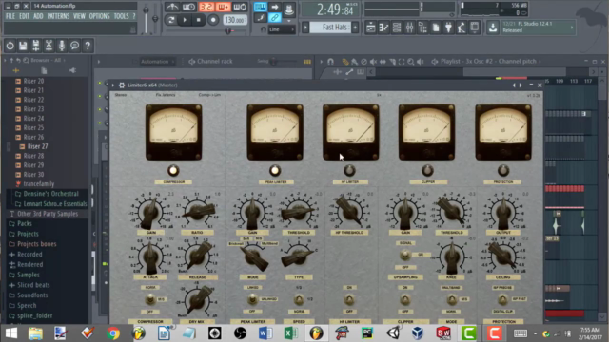Toggle the Peak Limiter meter lamp button
609x342 pixels.
coord(275,170)
